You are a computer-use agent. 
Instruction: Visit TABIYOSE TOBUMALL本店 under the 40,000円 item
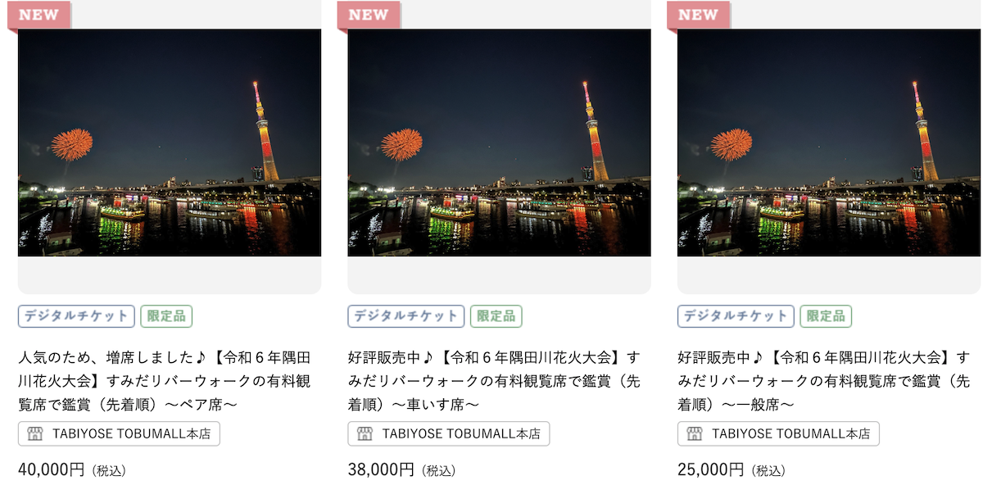(119, 434)
